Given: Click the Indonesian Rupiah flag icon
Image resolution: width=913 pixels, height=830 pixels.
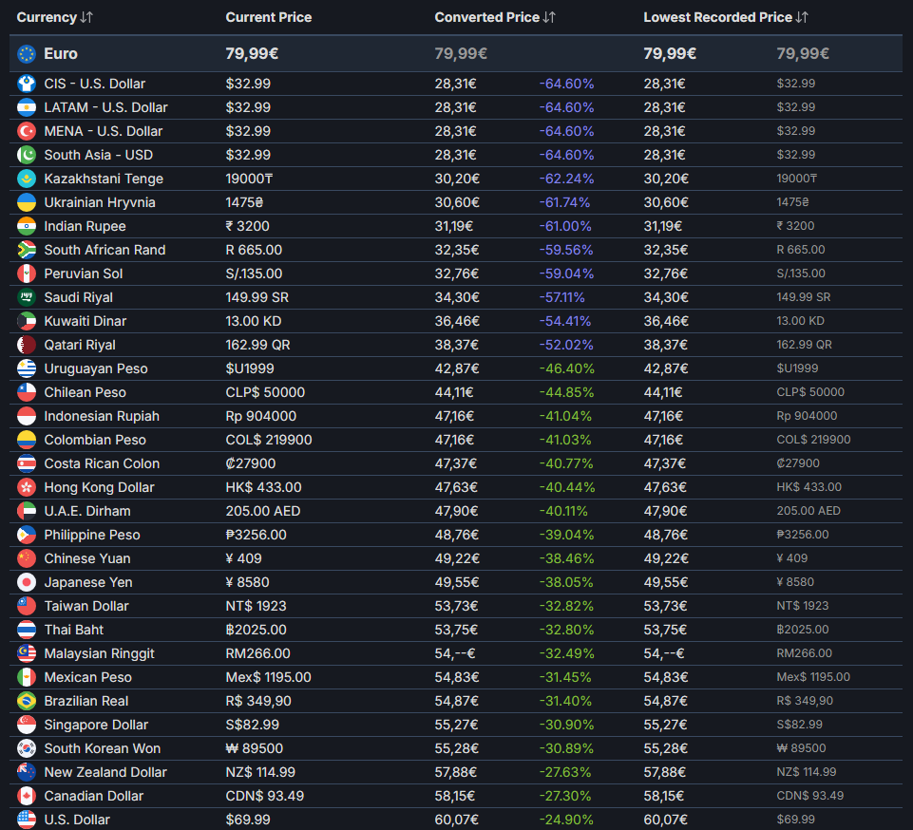Looking at the screenshot, I should 27,416.
